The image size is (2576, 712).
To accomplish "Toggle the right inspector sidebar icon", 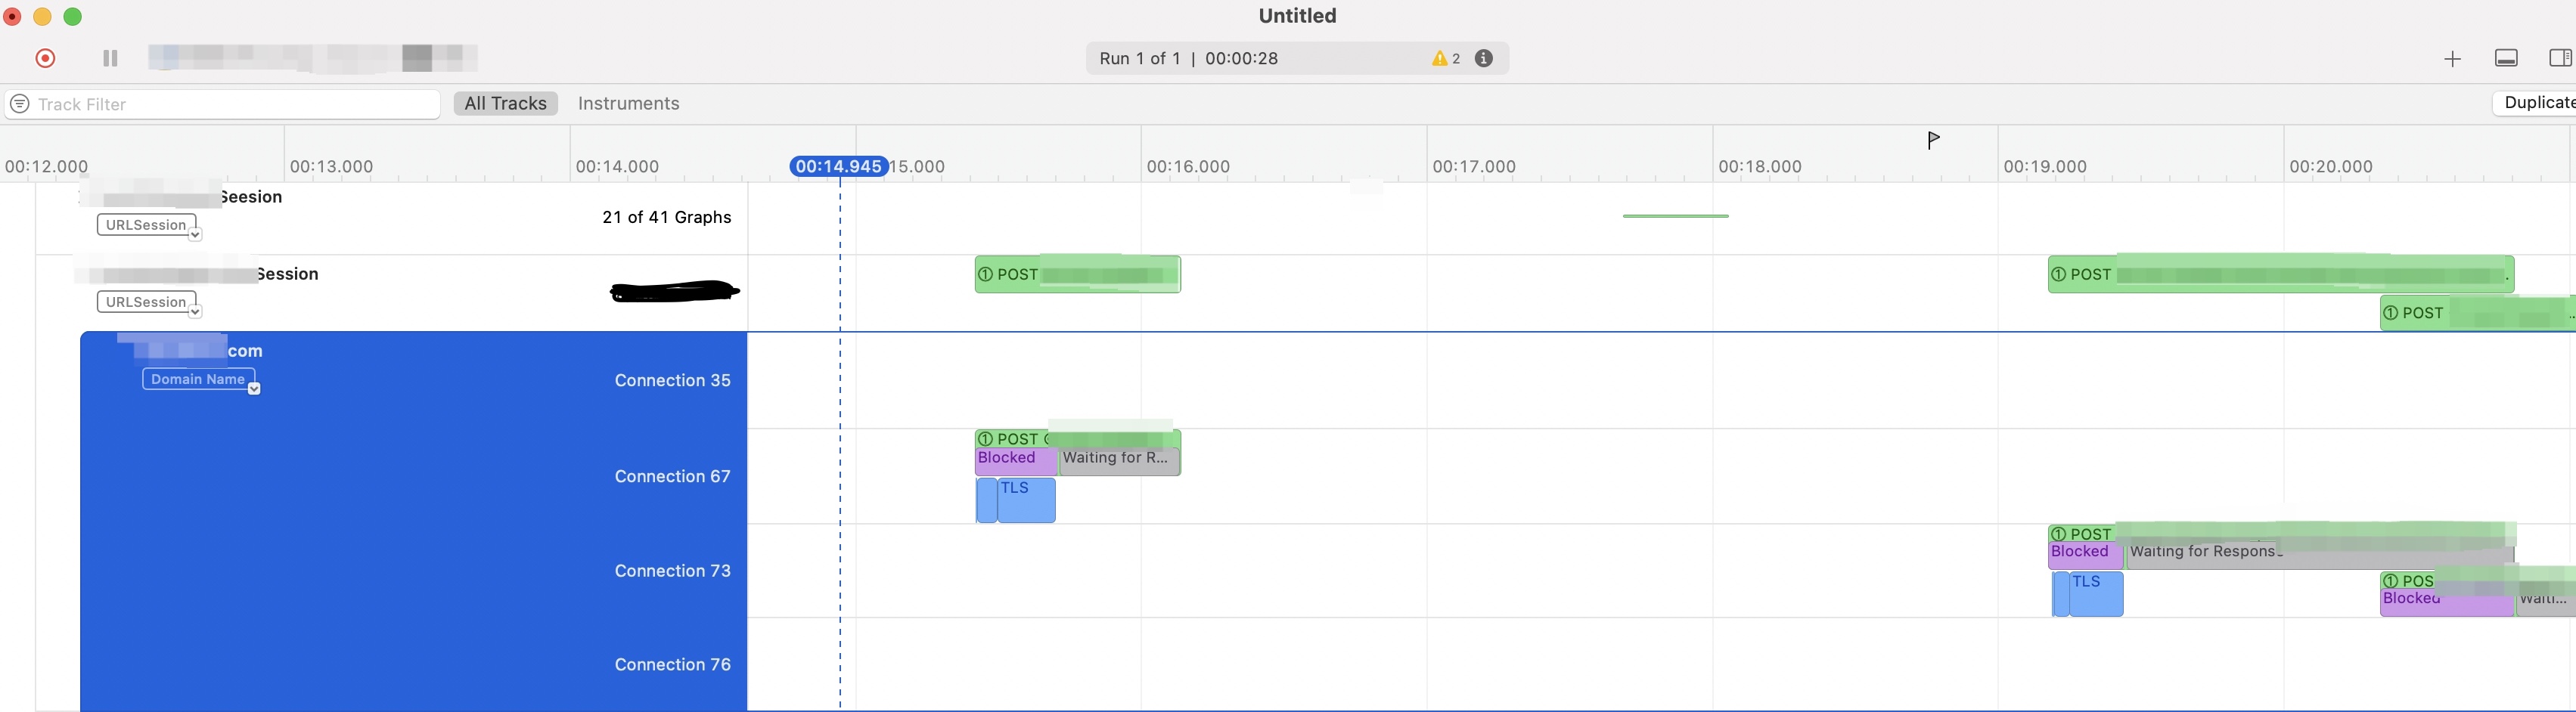I will (x=2560, y=58).
